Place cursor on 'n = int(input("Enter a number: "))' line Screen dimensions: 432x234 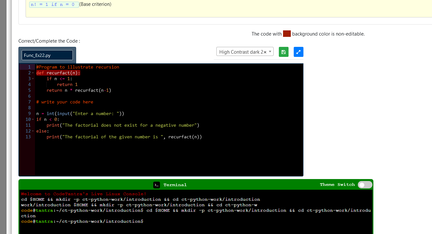[x=80, y=114]
